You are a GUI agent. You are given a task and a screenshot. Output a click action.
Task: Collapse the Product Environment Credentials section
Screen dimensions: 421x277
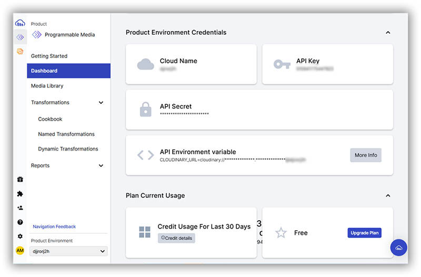(388, 33)
